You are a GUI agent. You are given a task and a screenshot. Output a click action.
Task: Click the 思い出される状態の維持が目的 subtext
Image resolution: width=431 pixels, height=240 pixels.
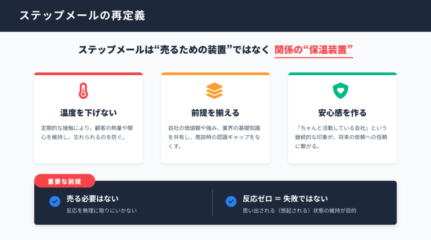click(x=300, y=211)
